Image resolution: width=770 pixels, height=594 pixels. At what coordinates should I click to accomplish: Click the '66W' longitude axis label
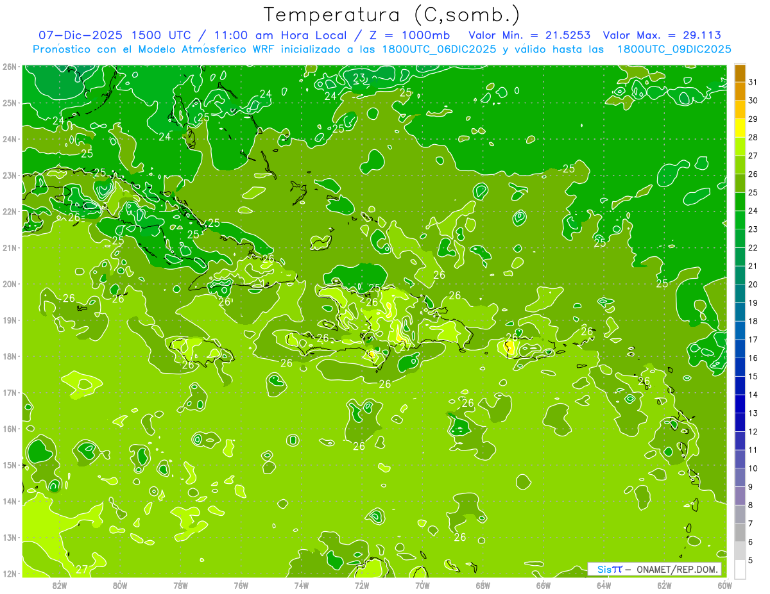[x=543, y=585]
